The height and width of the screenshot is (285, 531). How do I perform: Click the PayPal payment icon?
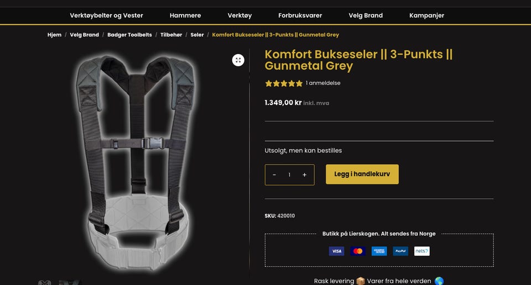click(400, 251)
